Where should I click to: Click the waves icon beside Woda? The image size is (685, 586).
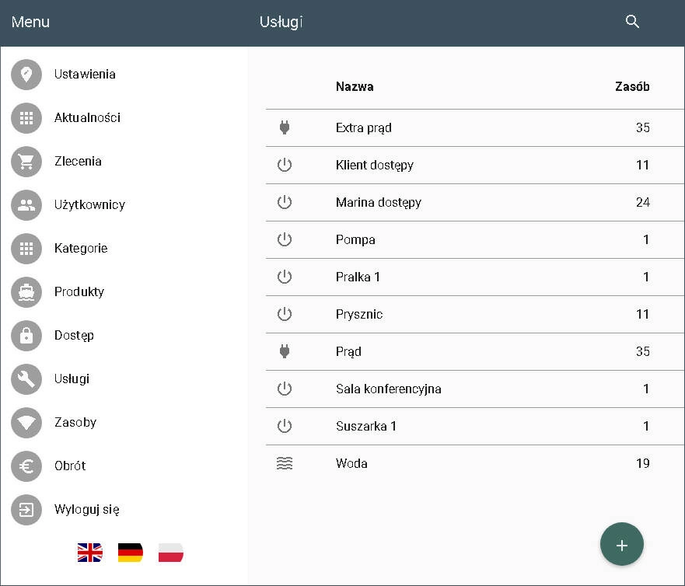pyautogui.click(x=285, y=463)
